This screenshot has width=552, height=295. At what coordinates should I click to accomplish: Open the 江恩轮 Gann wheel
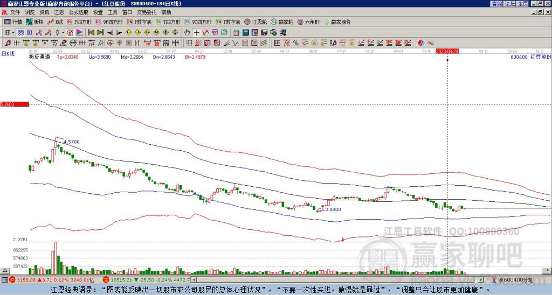[x=256, y=22]
